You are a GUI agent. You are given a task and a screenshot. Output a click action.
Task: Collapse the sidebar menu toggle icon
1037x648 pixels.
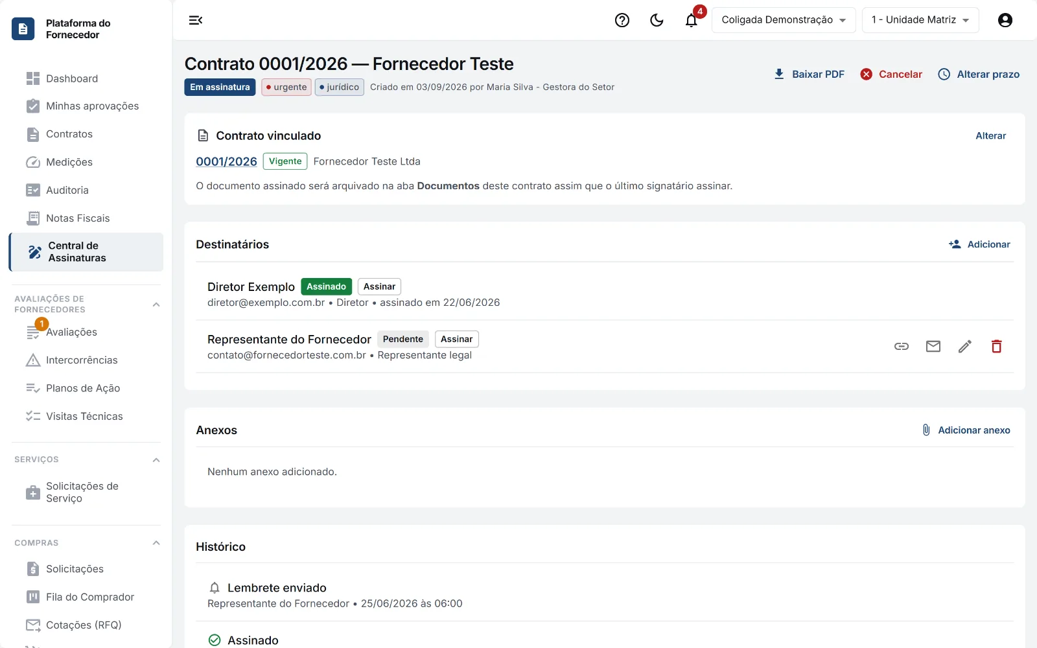[196, 20]
